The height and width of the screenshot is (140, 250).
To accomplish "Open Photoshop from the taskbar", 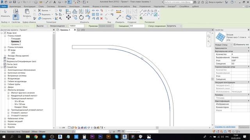I will point(100,136).
